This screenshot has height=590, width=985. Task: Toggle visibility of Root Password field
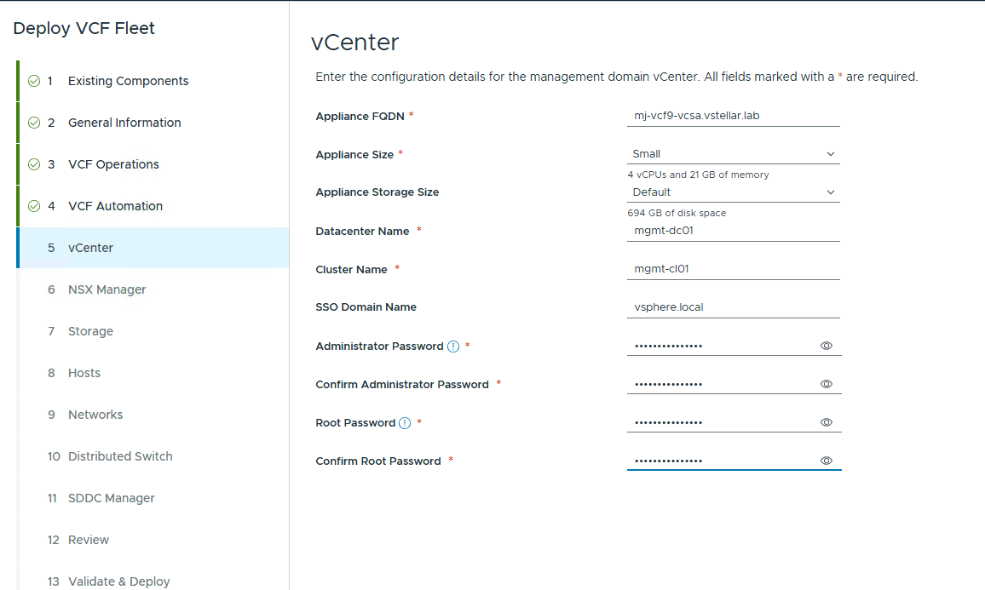click(826, 423)
